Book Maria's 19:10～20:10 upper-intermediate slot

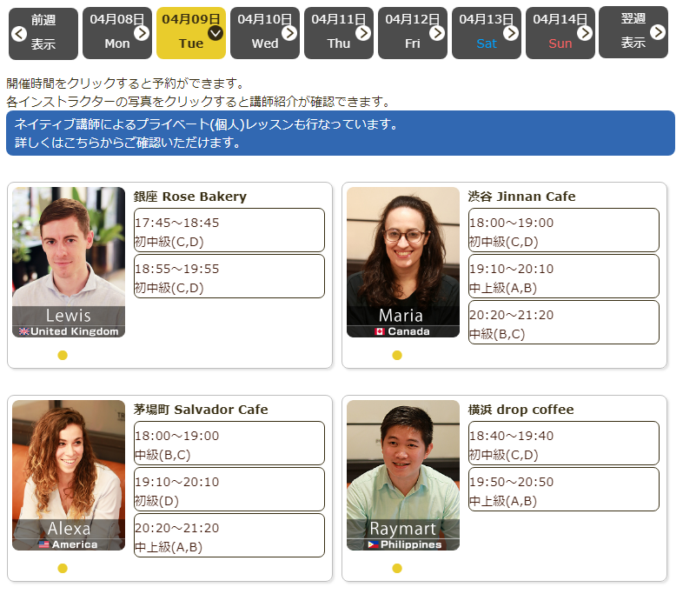point(563,276)
